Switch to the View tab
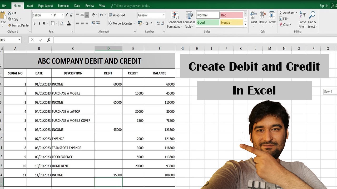Screen dimensions: 337x189 tap(102, 6)
